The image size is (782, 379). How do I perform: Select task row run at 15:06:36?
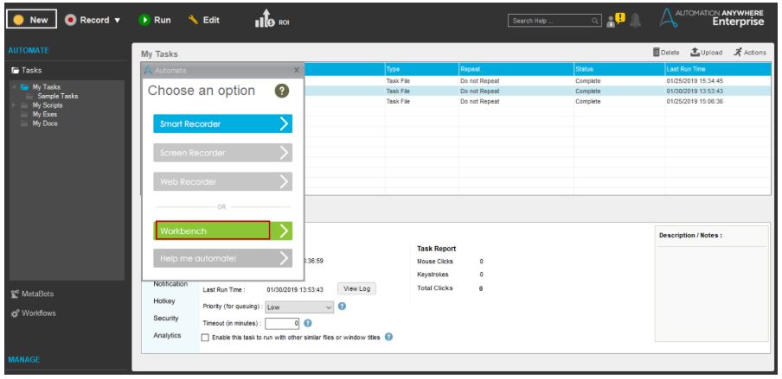(537, 101)
